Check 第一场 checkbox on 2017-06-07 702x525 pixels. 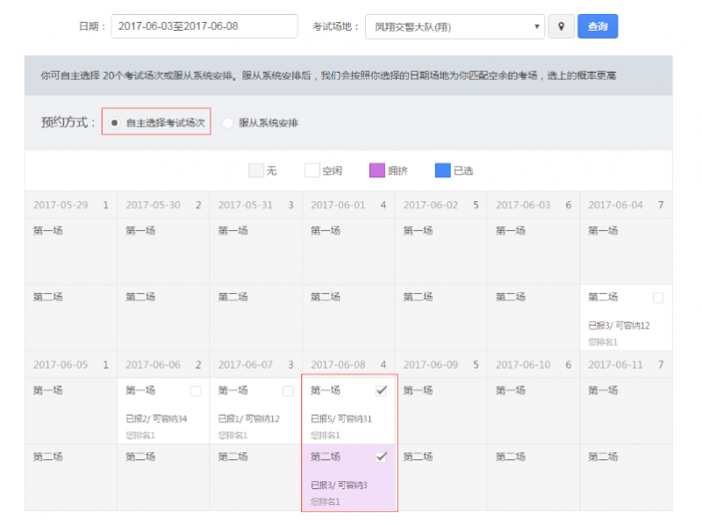(288, 391)
